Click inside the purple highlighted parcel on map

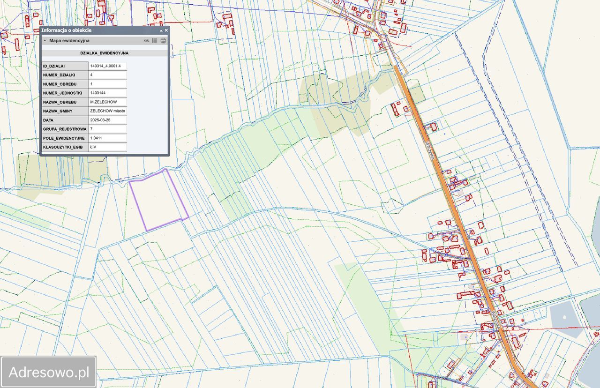pyautogui.click(x=158, y=201)
